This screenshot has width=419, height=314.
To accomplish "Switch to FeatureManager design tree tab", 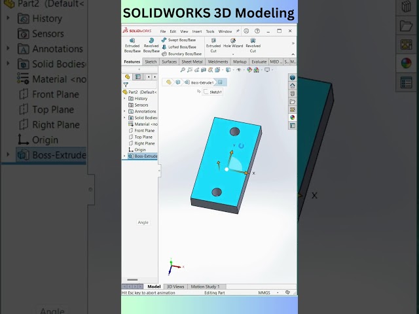I will (128, 77).
